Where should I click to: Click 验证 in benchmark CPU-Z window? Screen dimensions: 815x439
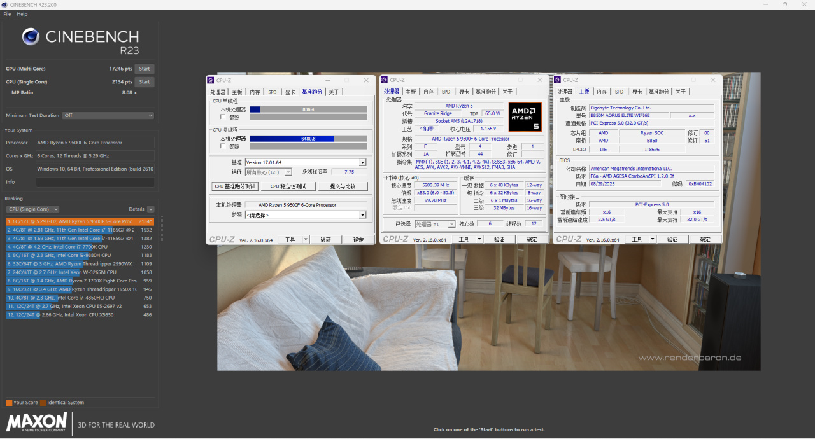pyautogui.click(x=325, y=240)
